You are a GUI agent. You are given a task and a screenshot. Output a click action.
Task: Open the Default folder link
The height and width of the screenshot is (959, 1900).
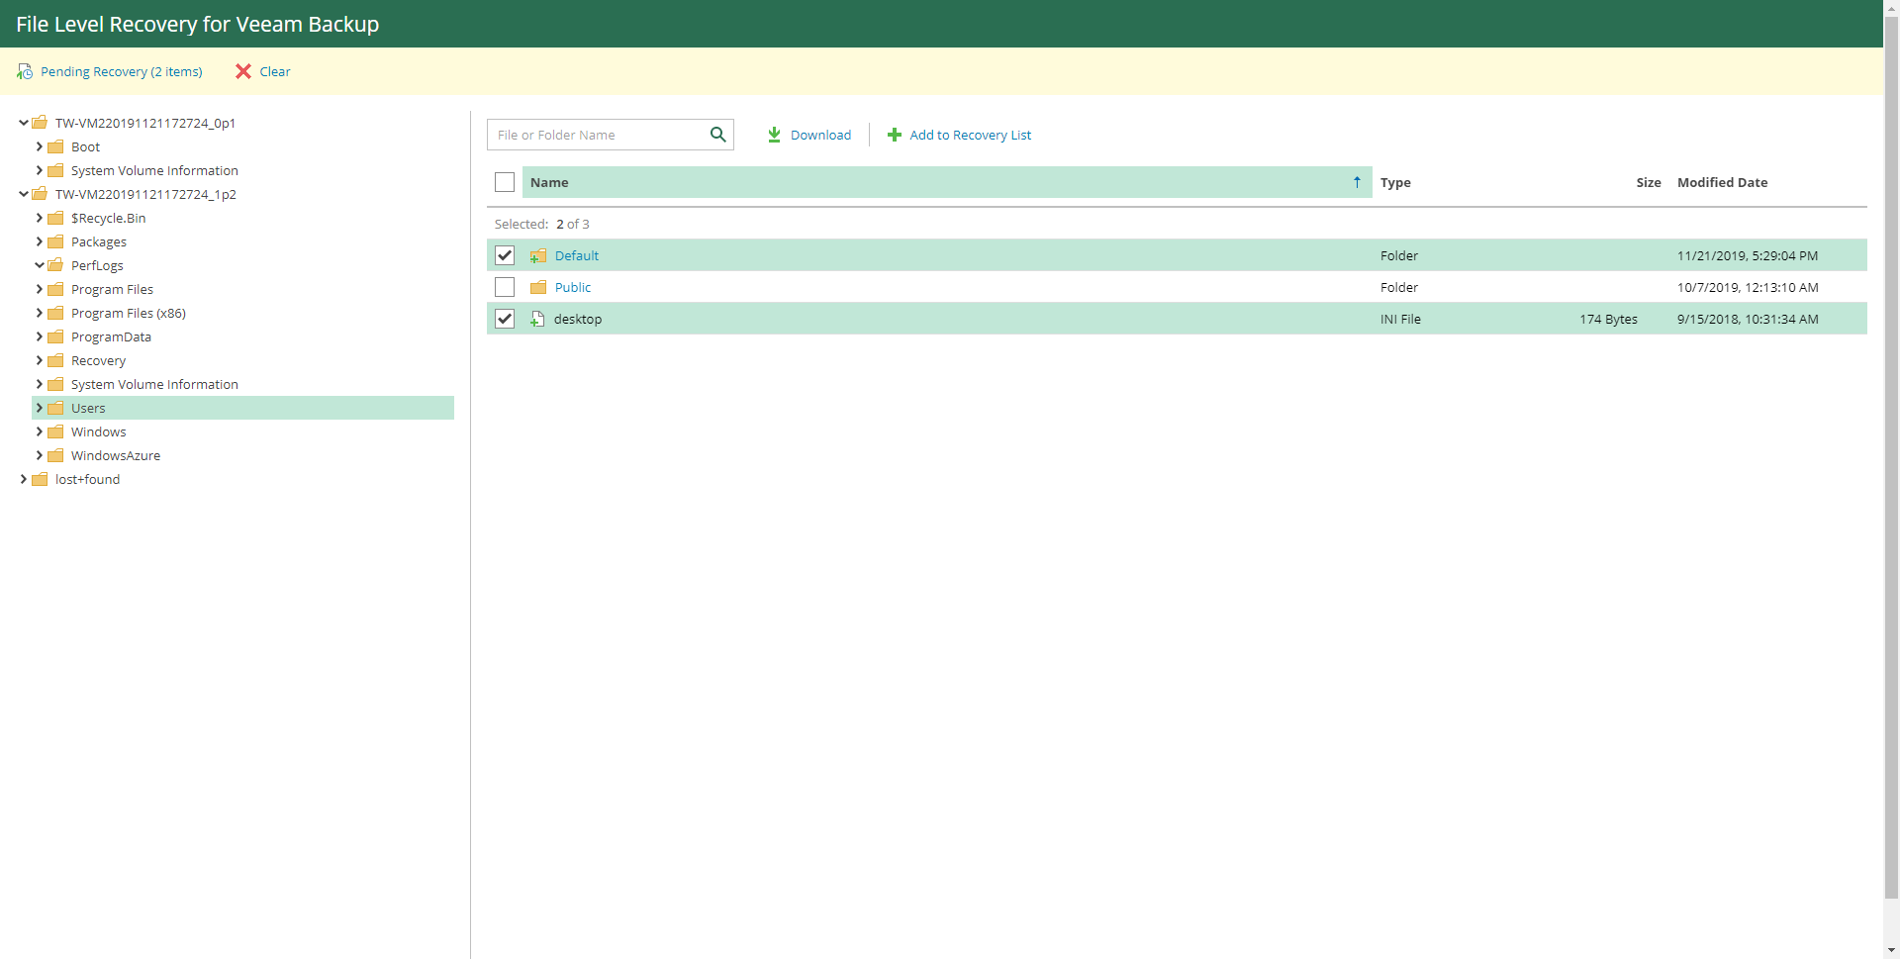pos(577,255)
